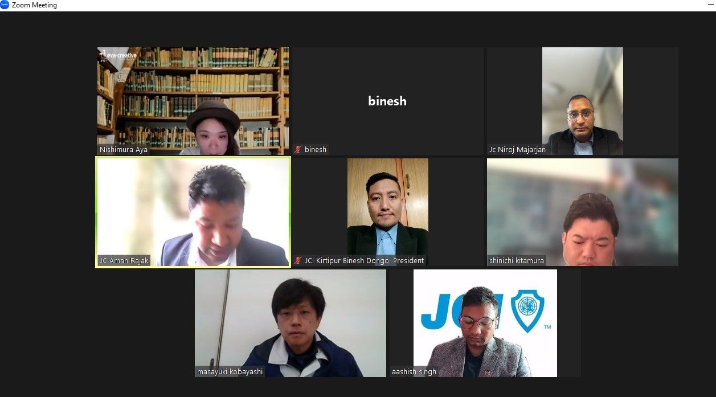Click the blue shield emblem in aashish singh's background
This screenshot has width=716, height=397.
click(527, 310)
